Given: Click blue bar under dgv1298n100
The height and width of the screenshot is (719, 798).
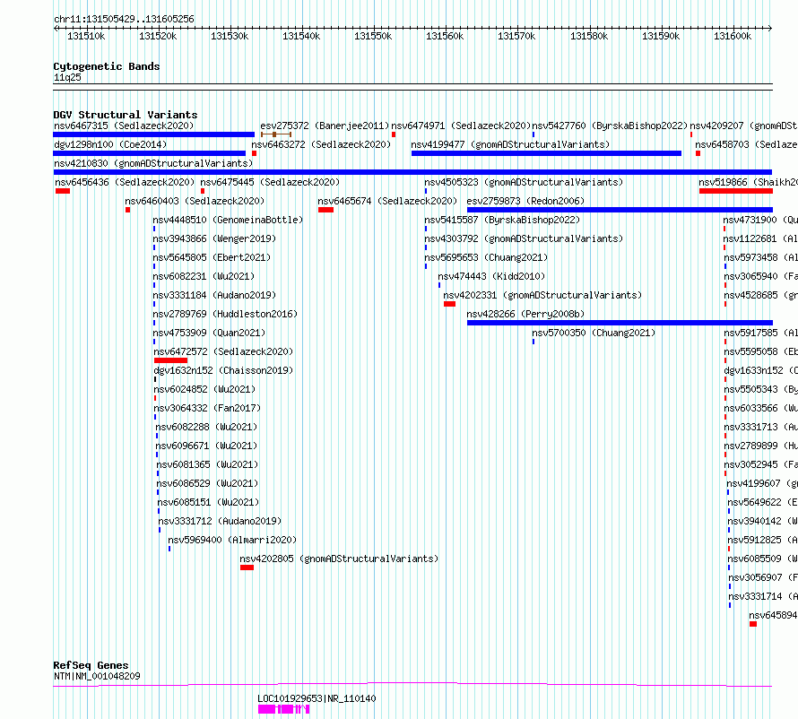Looking at the screenshot, I should [149, 153].
